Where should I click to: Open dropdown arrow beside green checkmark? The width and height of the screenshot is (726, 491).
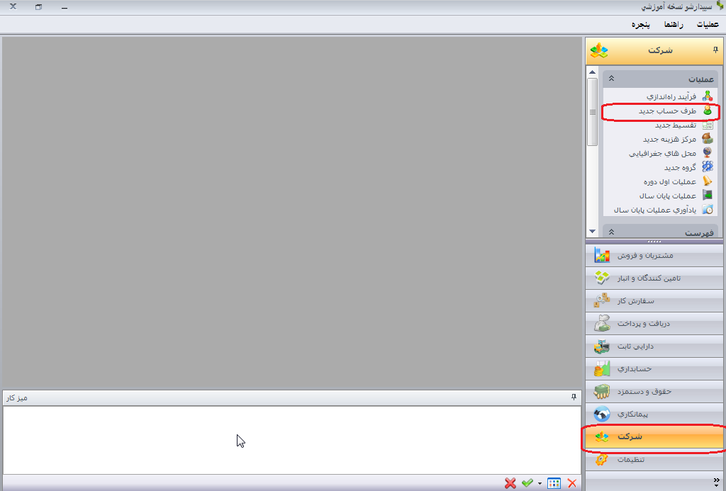pyautogui.click(x=540, y=484)
